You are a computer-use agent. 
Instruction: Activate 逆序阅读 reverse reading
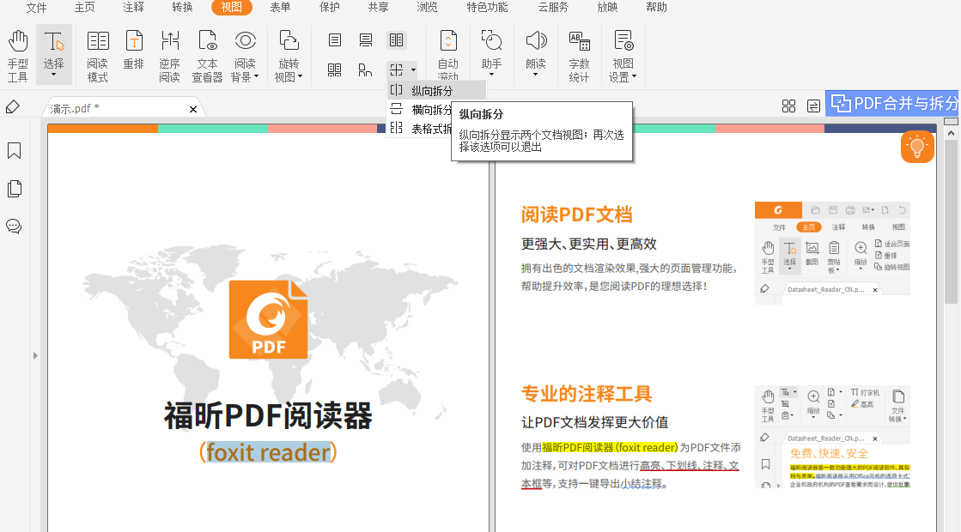pyautogui.click(x=170, y=54)
